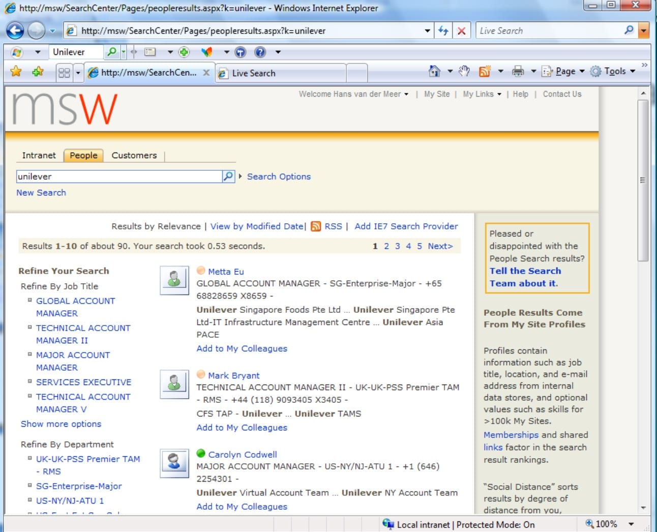This screenshot has height=532, width=657.
Task: Open Mark Bryant's profile link
Action: click(234, 375)
